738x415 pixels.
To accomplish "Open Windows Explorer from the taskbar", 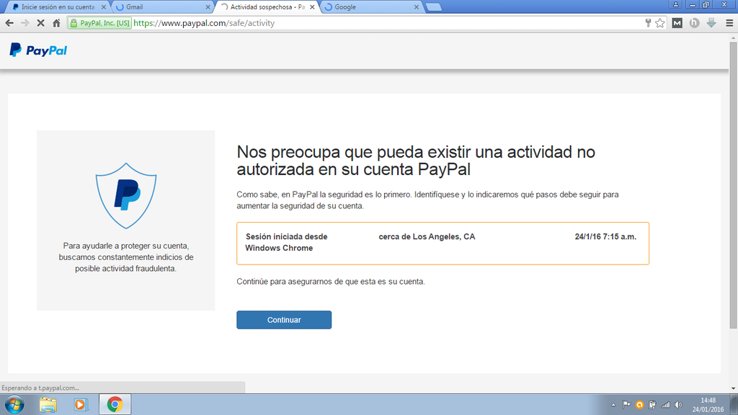I will pos(48,405).
